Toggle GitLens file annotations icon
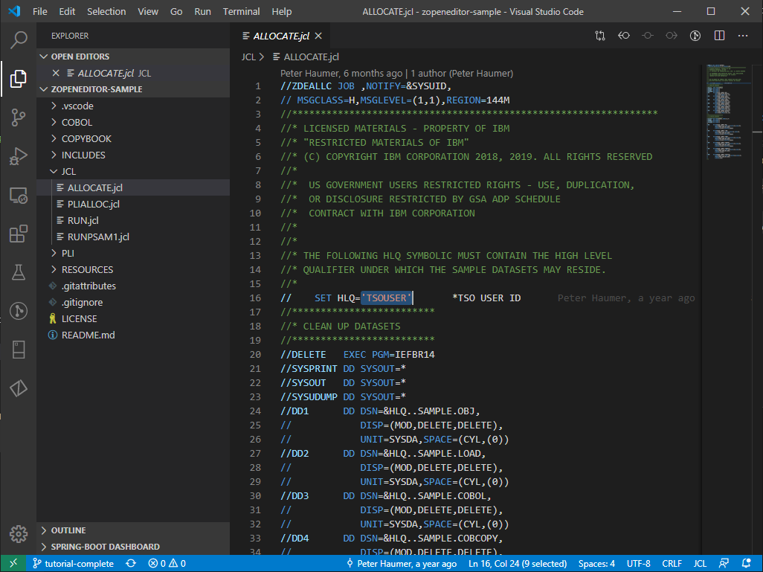This screenshot has height=572, width=763. point(695,36)
